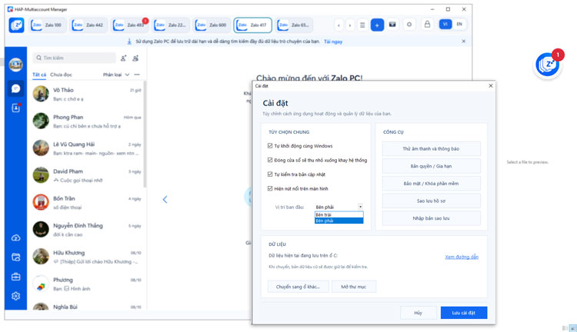Close the Cài đặt dialog
The image size is (577, 332).
(491, 85)
